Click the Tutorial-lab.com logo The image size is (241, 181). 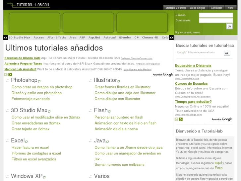coord(28,4)
